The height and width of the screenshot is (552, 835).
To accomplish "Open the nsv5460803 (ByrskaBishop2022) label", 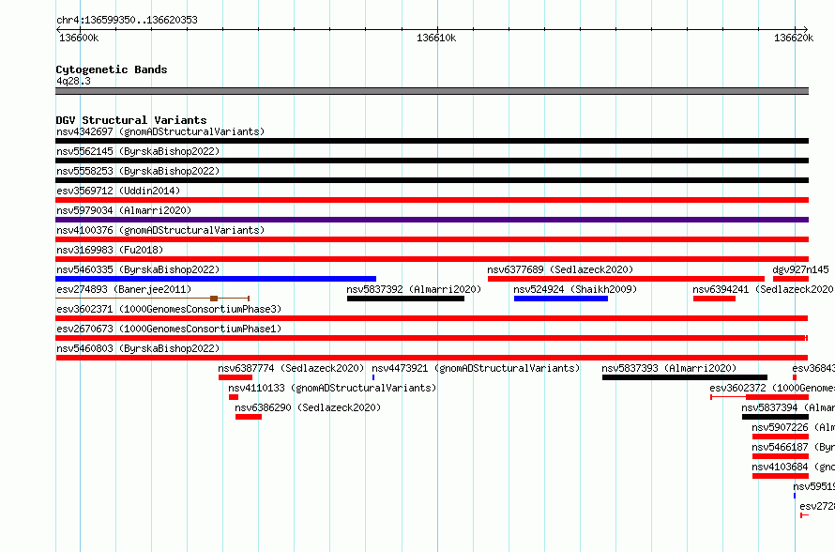I will click(x=138, y=348).
